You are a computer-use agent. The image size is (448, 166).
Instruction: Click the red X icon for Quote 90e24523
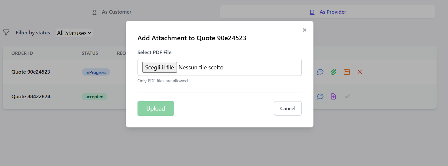360,72
